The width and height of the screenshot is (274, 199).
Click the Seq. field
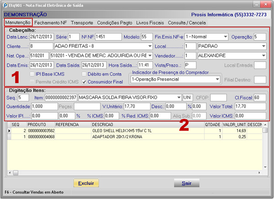[x=23, y=97]
